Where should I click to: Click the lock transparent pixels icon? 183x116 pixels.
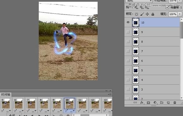tap(136, 15)
